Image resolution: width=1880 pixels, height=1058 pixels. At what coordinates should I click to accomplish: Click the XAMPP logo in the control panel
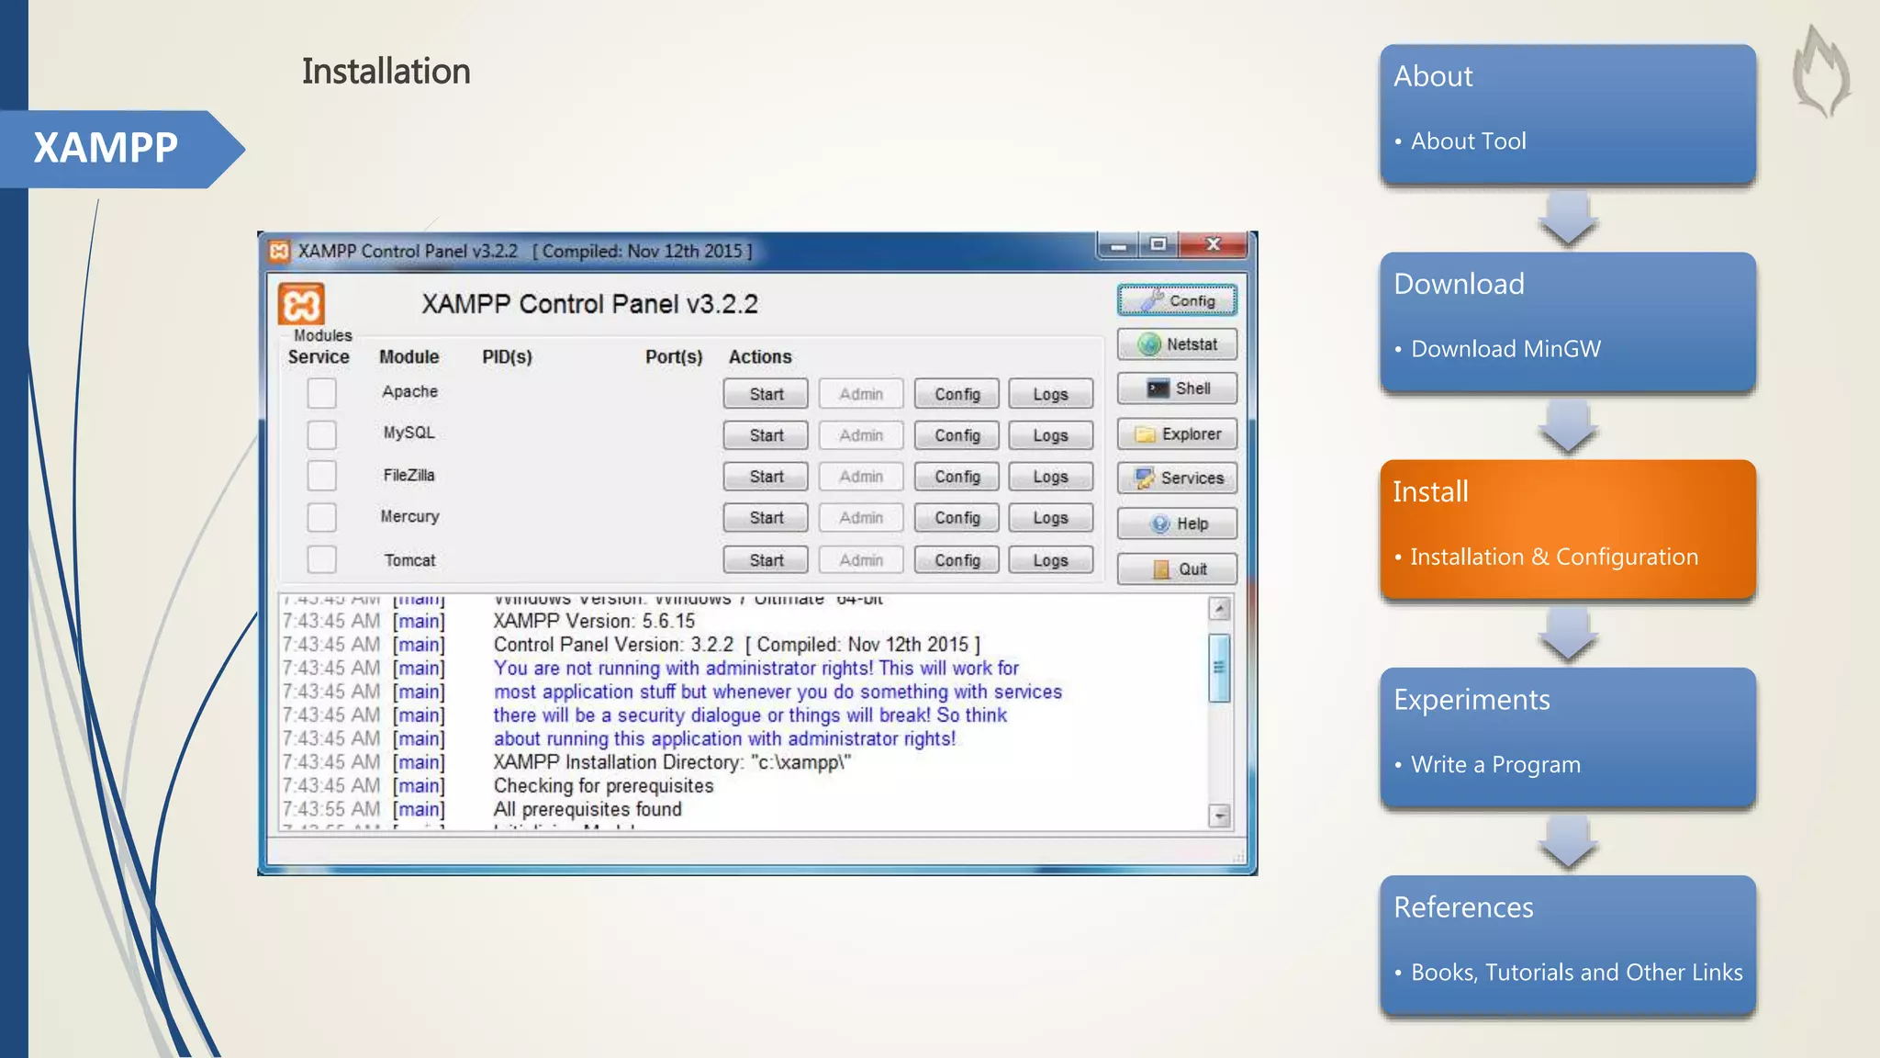301,305
